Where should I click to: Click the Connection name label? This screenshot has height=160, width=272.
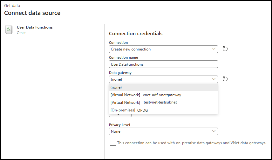point(124,57)
